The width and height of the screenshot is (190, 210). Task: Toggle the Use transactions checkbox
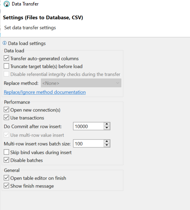pyautogui.click(x=6, y=118)
